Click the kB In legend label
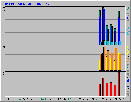The image size is (131, 102). 128,83
